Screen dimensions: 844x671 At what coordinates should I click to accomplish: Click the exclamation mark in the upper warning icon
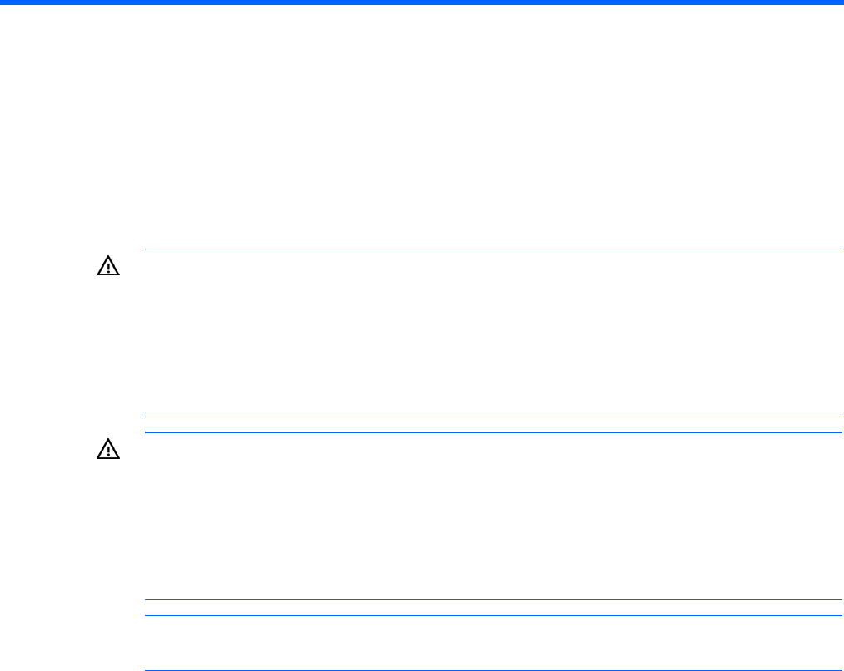coord(109,268)
